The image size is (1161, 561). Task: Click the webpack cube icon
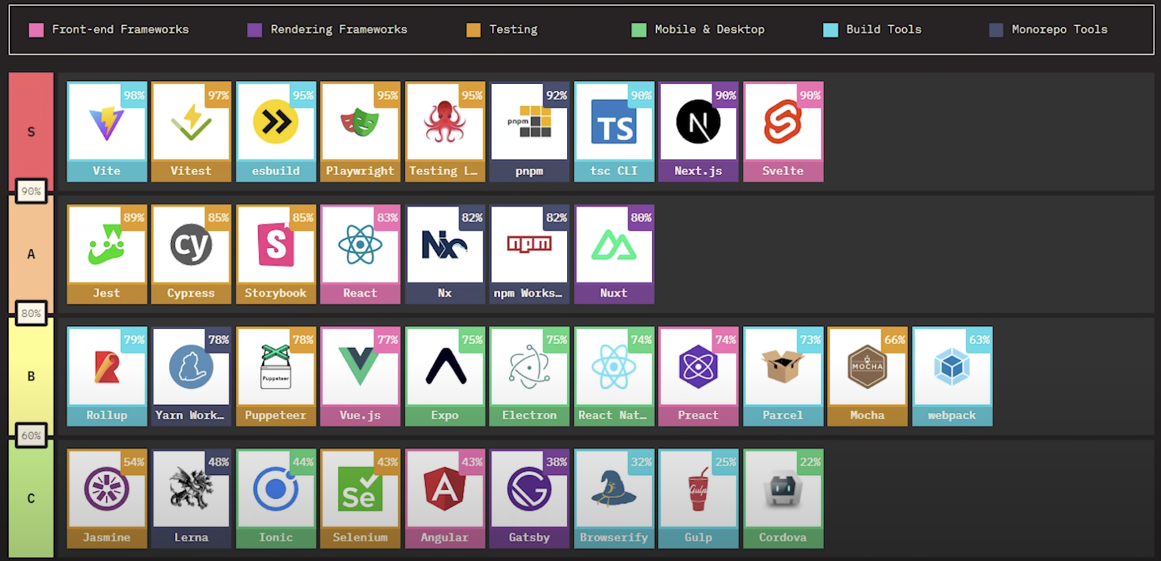pos(952,367)
